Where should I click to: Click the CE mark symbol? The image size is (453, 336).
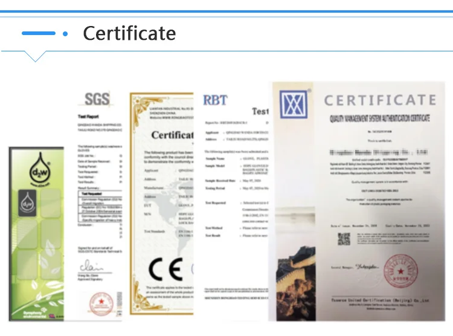166,269
